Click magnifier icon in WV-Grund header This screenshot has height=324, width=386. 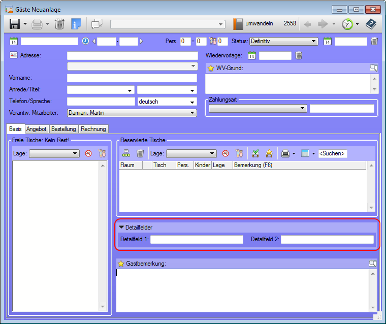373,68
